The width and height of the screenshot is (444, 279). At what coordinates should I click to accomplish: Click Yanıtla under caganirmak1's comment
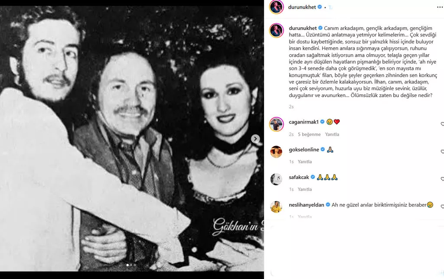pyautogui.click(x=332, y=134)
